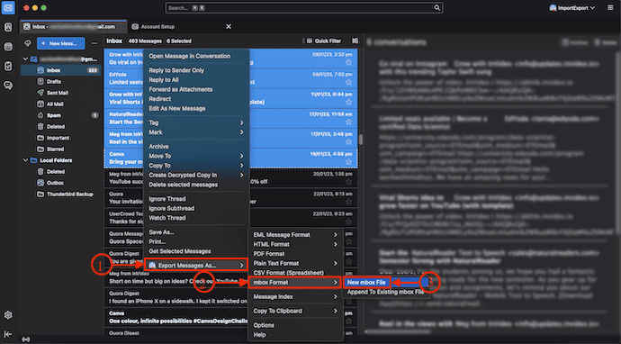Star the message dated 17/01/23, 11:59 am
This screenshot has height=344, width=621.
(348, 122)
